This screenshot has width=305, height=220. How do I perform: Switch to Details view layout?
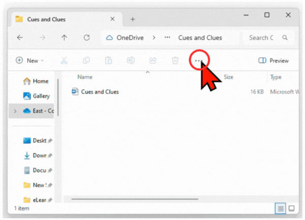pyautogui.click(x=280, y=208)
